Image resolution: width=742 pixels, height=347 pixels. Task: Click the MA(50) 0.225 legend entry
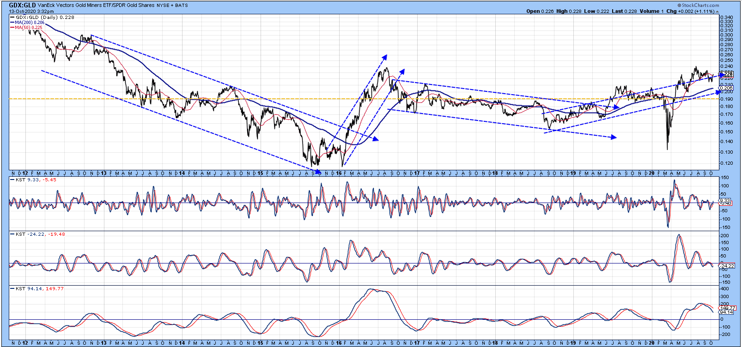click(x=26, y=28)
